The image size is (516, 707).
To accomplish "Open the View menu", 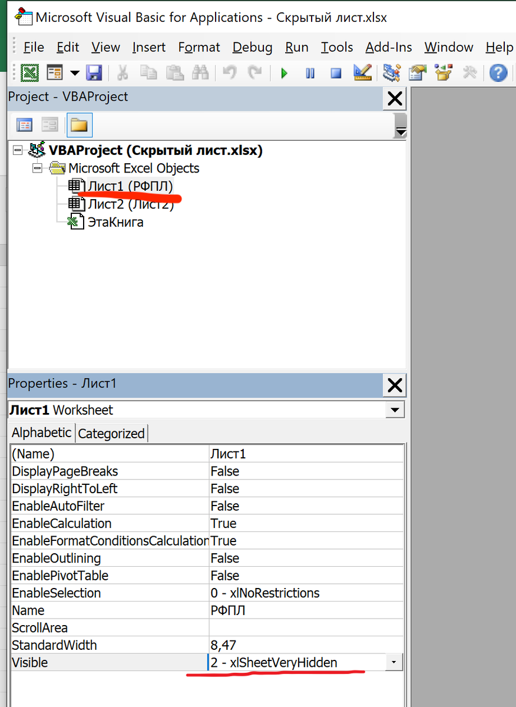I will 106,47.
